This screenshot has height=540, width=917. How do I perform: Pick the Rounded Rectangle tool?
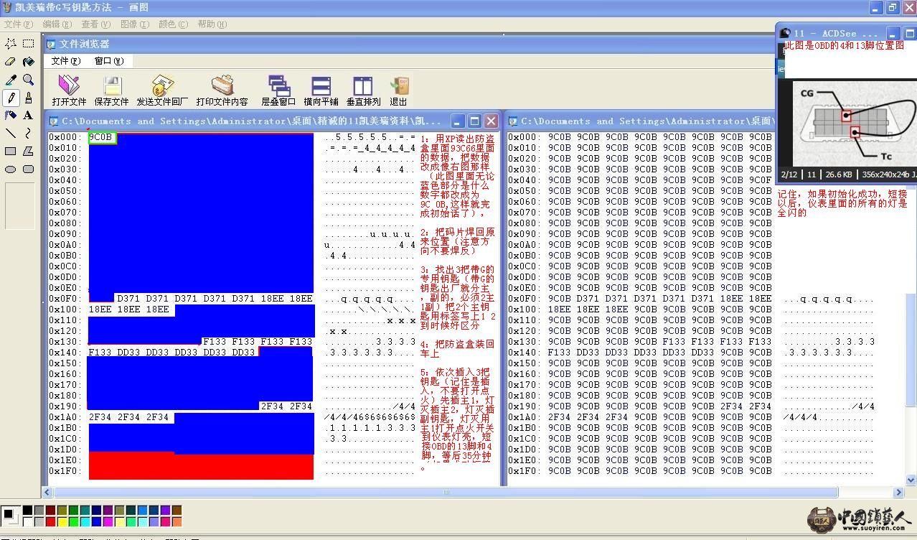click(x=28, y=169)
